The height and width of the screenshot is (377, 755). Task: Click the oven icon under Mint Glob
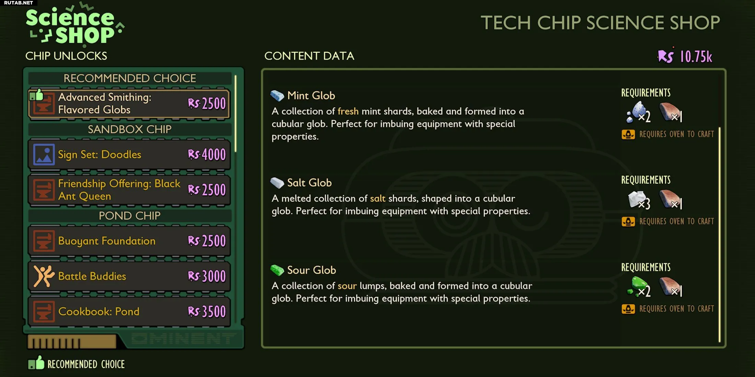pyautogui.click(x=628, y=134)
